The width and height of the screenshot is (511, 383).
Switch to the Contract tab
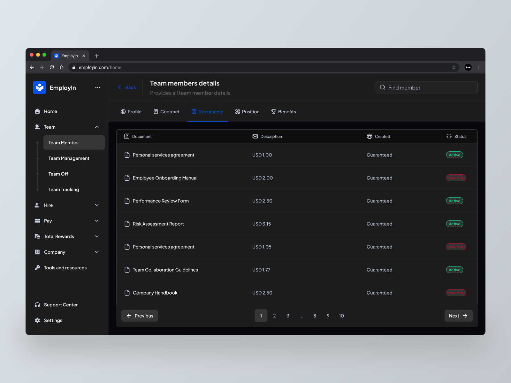166,111
